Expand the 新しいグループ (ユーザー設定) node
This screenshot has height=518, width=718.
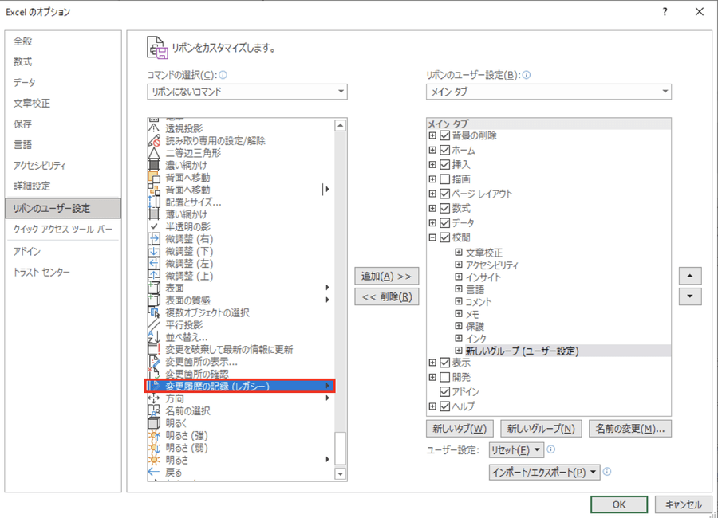coord(459,351)
